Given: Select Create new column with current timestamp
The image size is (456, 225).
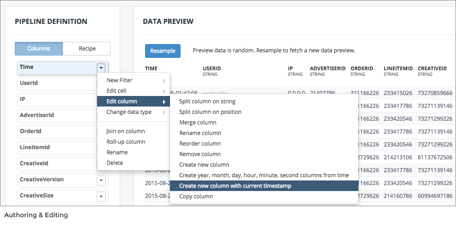Looking at the screenshot, I should (x=235, y=186).
